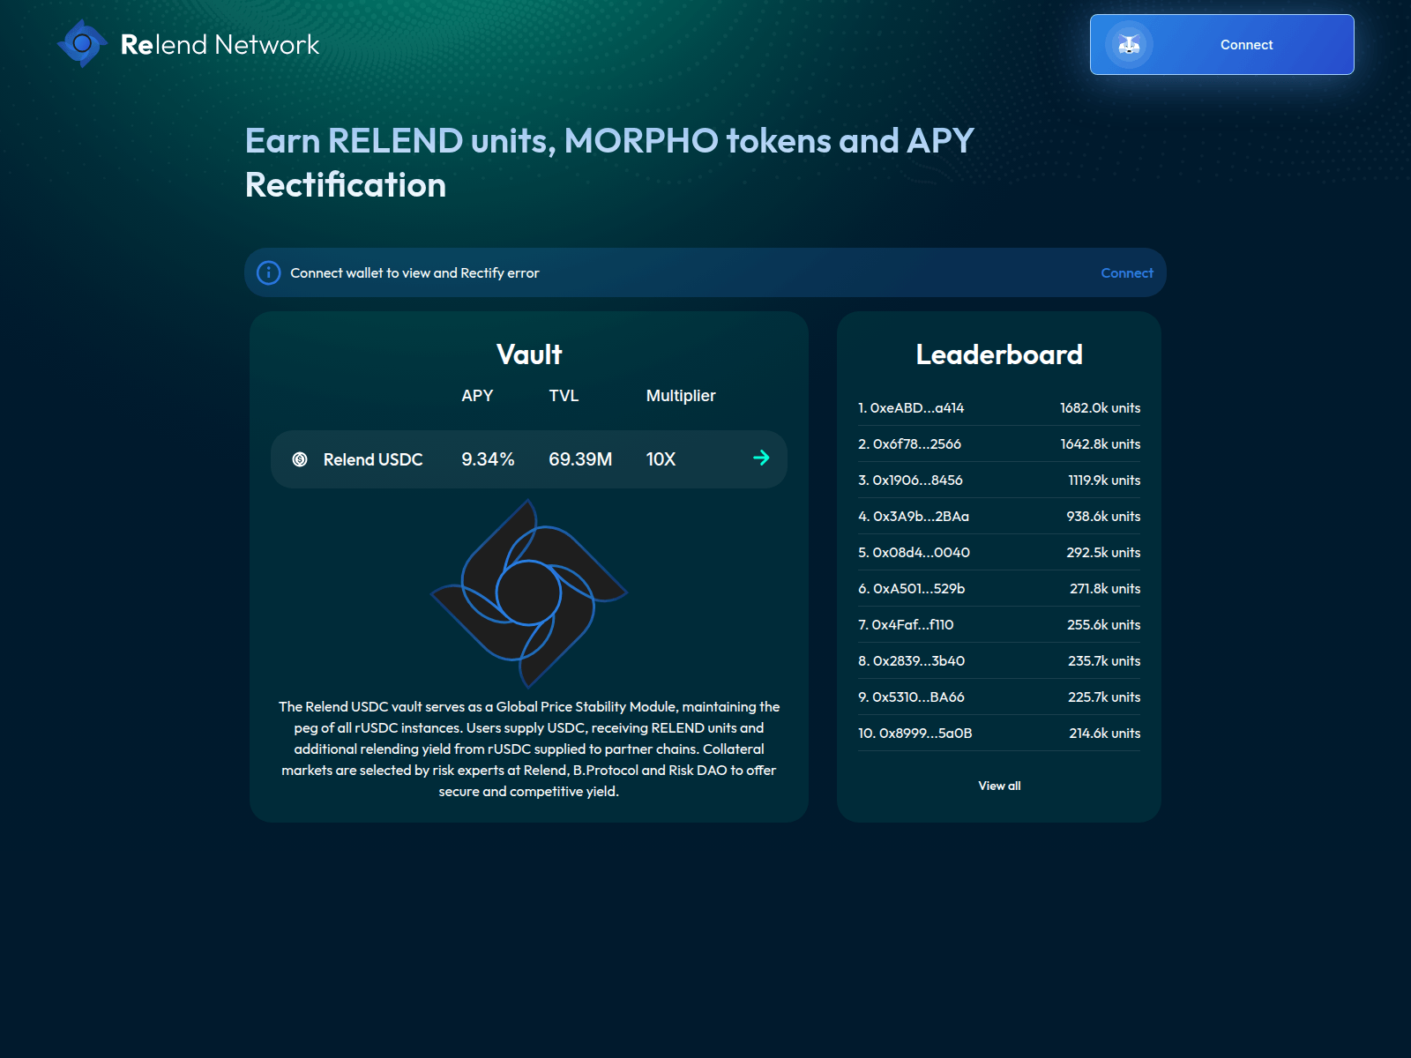Click the Vault heading
This screenshot has width=1411, height=1058.
tap(529, 354)
